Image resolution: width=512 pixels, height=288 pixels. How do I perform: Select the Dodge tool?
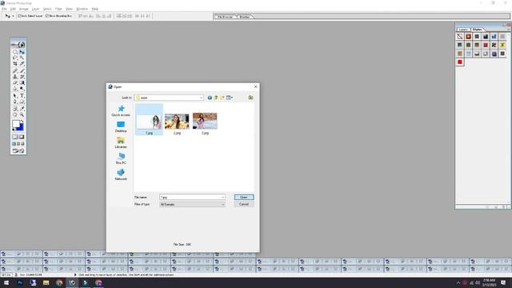pos(22,89)
